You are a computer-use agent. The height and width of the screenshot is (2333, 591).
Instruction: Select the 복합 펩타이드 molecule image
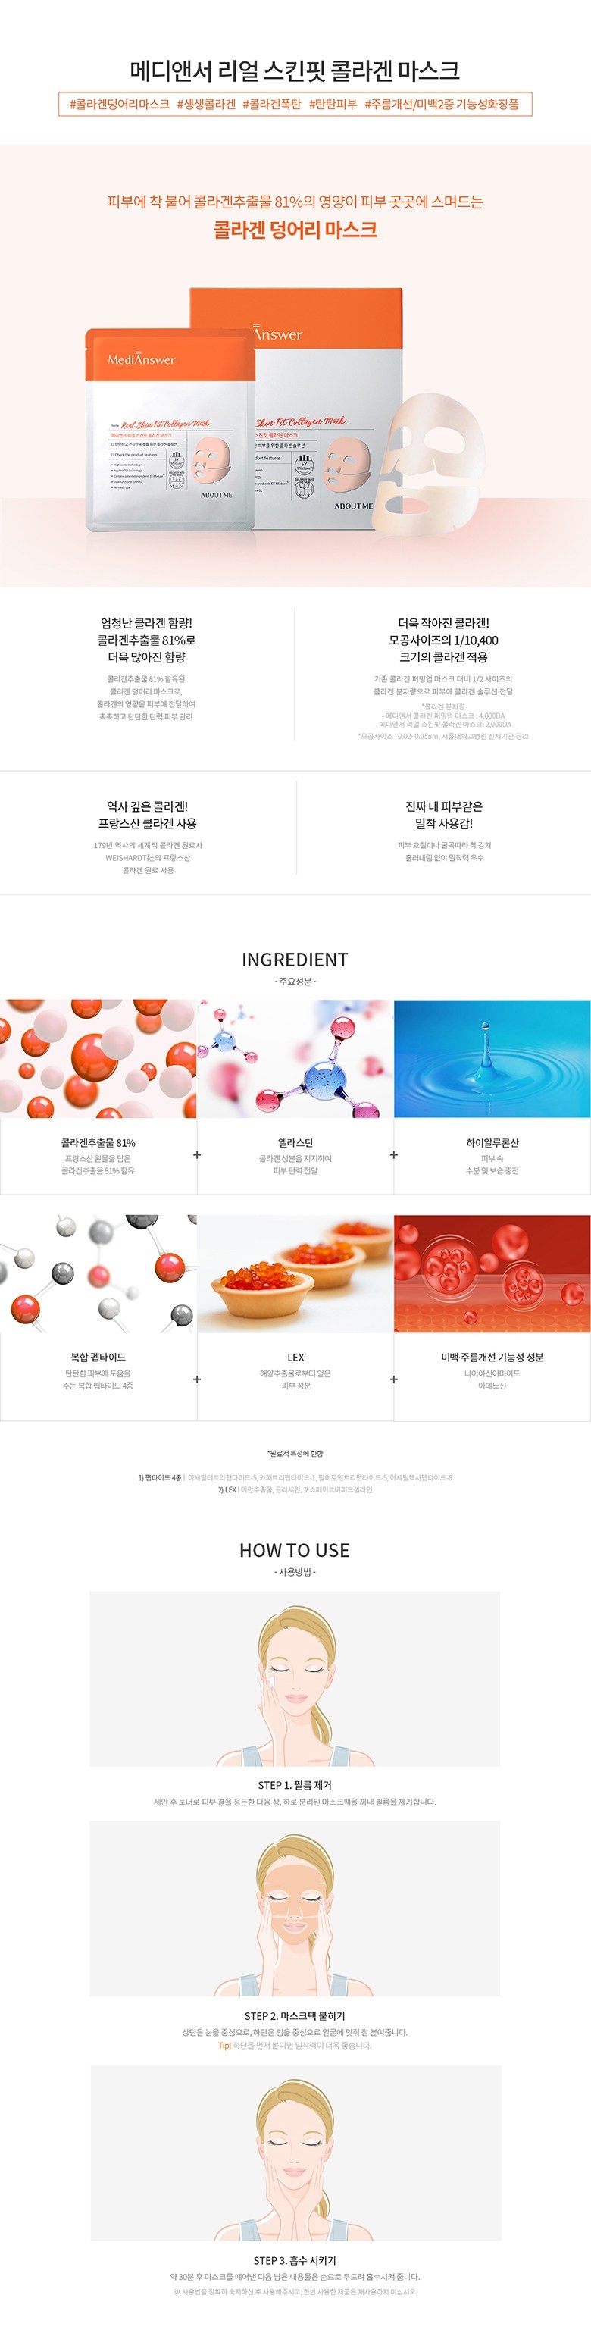coord(98,1273)
